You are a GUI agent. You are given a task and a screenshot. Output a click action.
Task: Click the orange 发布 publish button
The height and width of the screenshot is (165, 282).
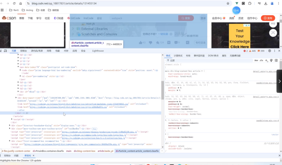pos(268,18)
